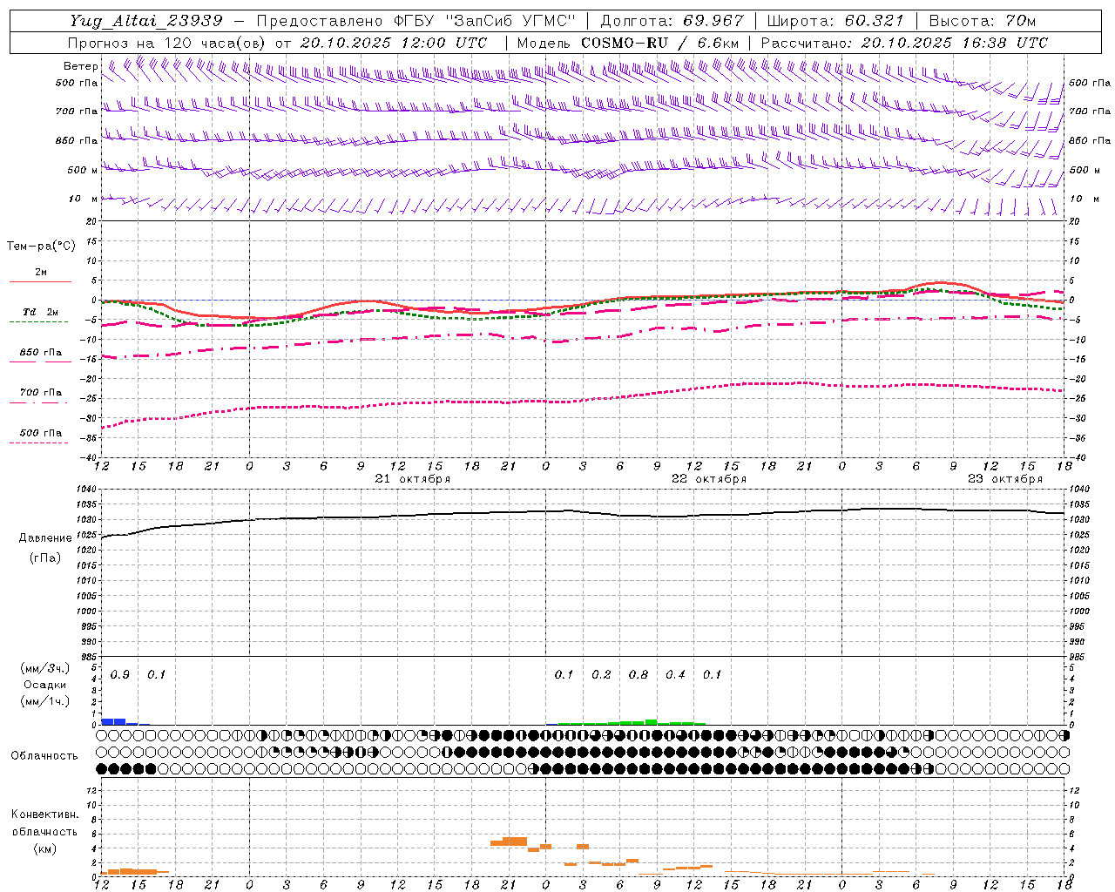The height and width of the screenshot is (892, 1115).
Task: Click the 22 октября date label
Action: [709, 479]
